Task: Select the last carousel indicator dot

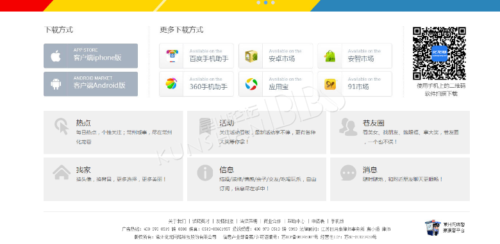Action: click(x=273, y=3)
